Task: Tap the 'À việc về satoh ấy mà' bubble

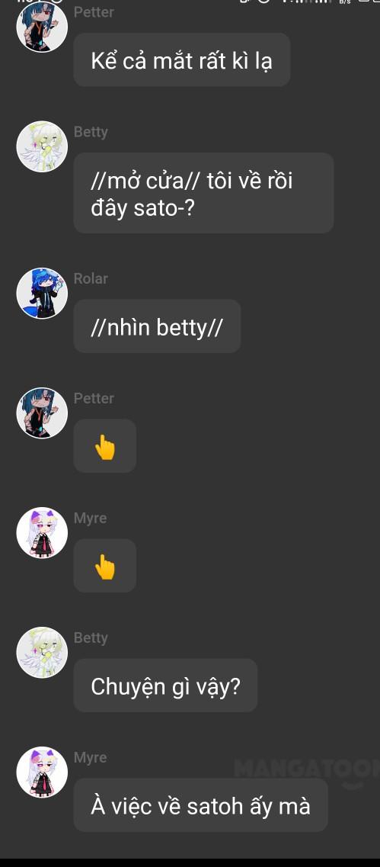Action: tap(200, 805)
